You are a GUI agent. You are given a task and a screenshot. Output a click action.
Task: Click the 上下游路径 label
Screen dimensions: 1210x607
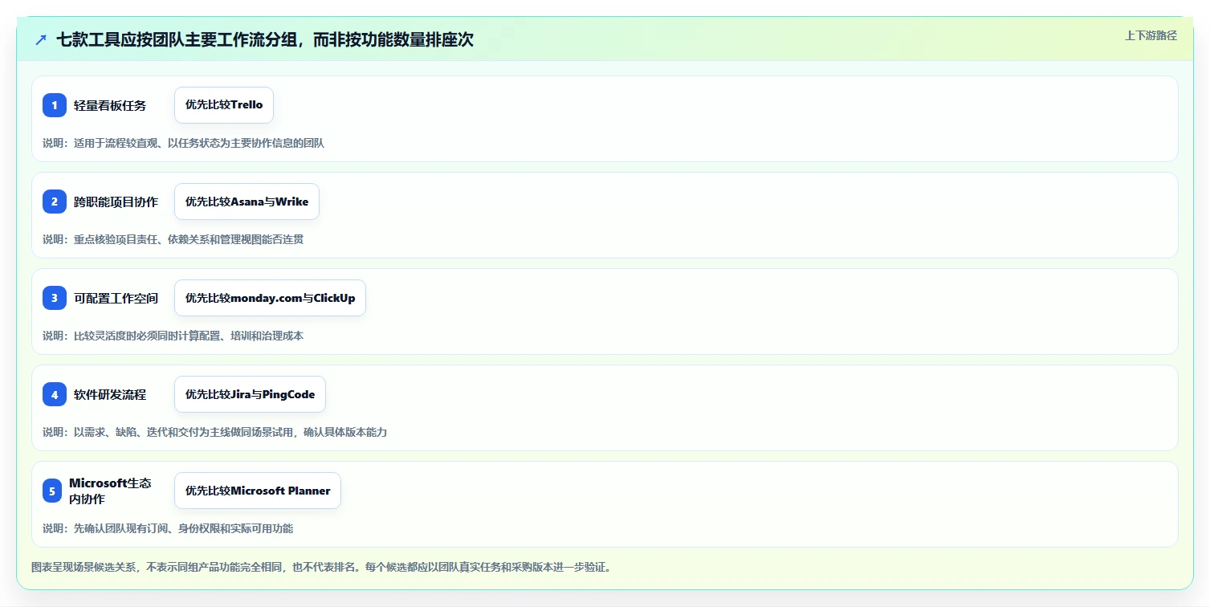tap(1151, 35)
